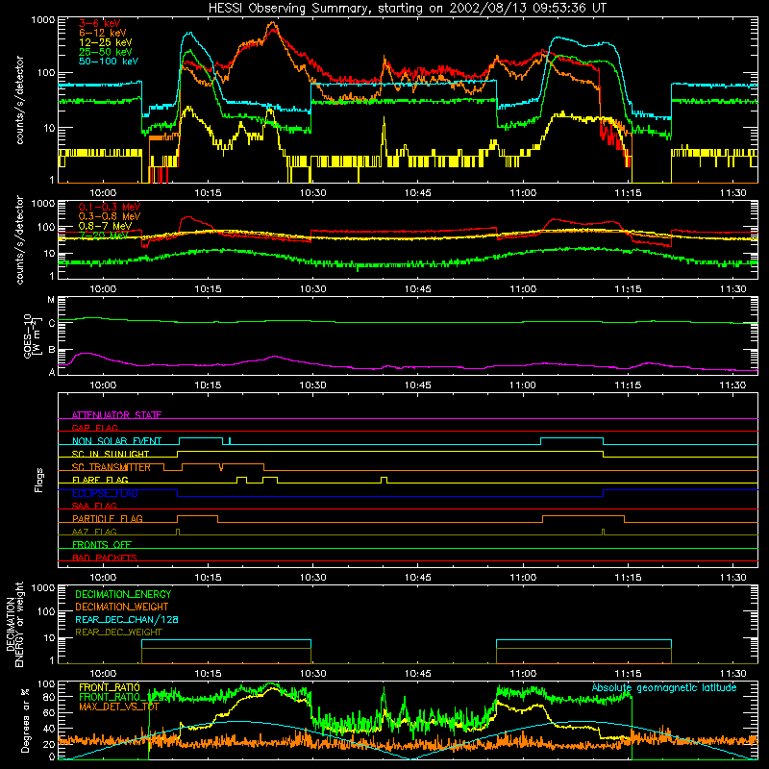Click the GAP_FLAG label
Screen dimensions: 769x769
coord(94,428)
